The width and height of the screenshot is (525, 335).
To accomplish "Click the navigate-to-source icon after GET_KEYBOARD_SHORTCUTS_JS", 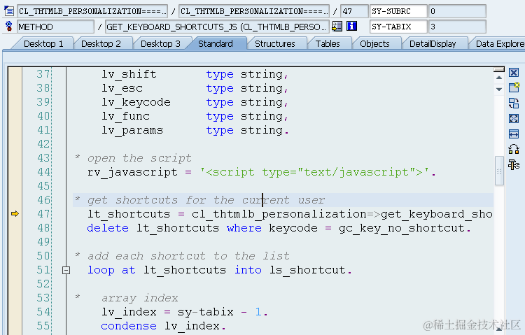I will 337,26.
